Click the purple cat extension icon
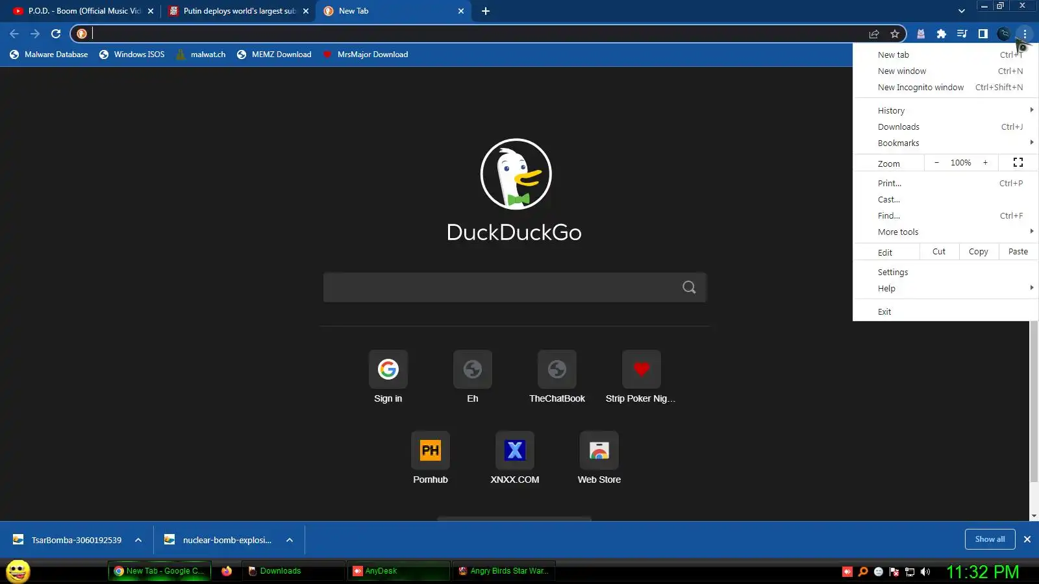Image resolution: width=1039 pixels, height=584 pixels. click(x=921, y=34)
